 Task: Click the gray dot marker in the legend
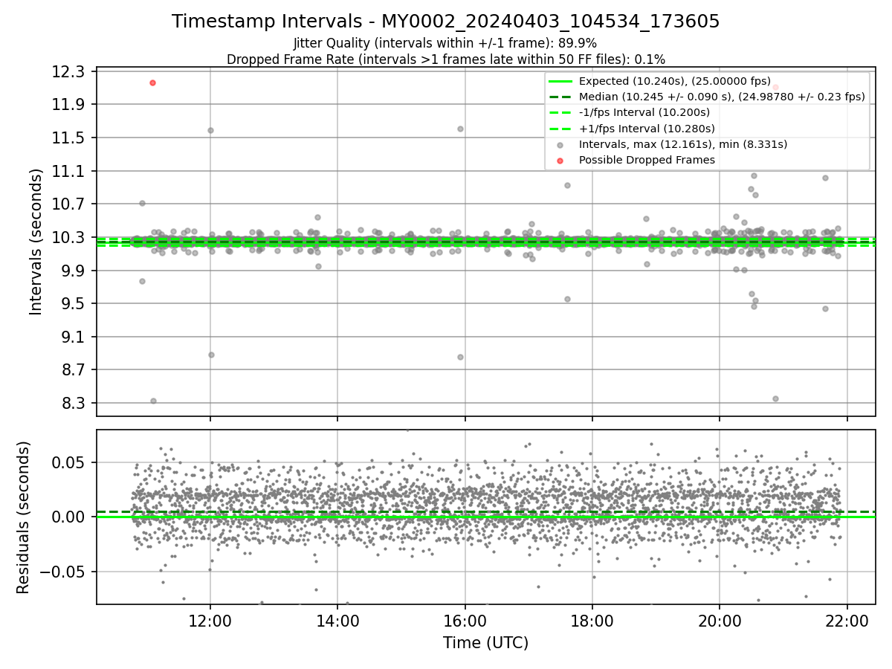560,145
